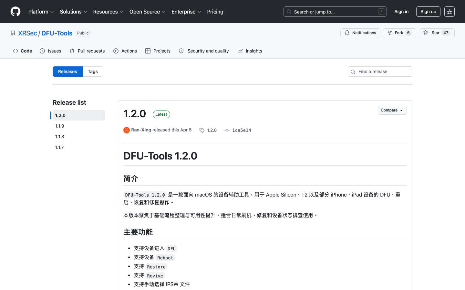
Task: Click the 支持手动选择 IPSW 文件 item
Action: pyautogui.click(x=162, y=284)
